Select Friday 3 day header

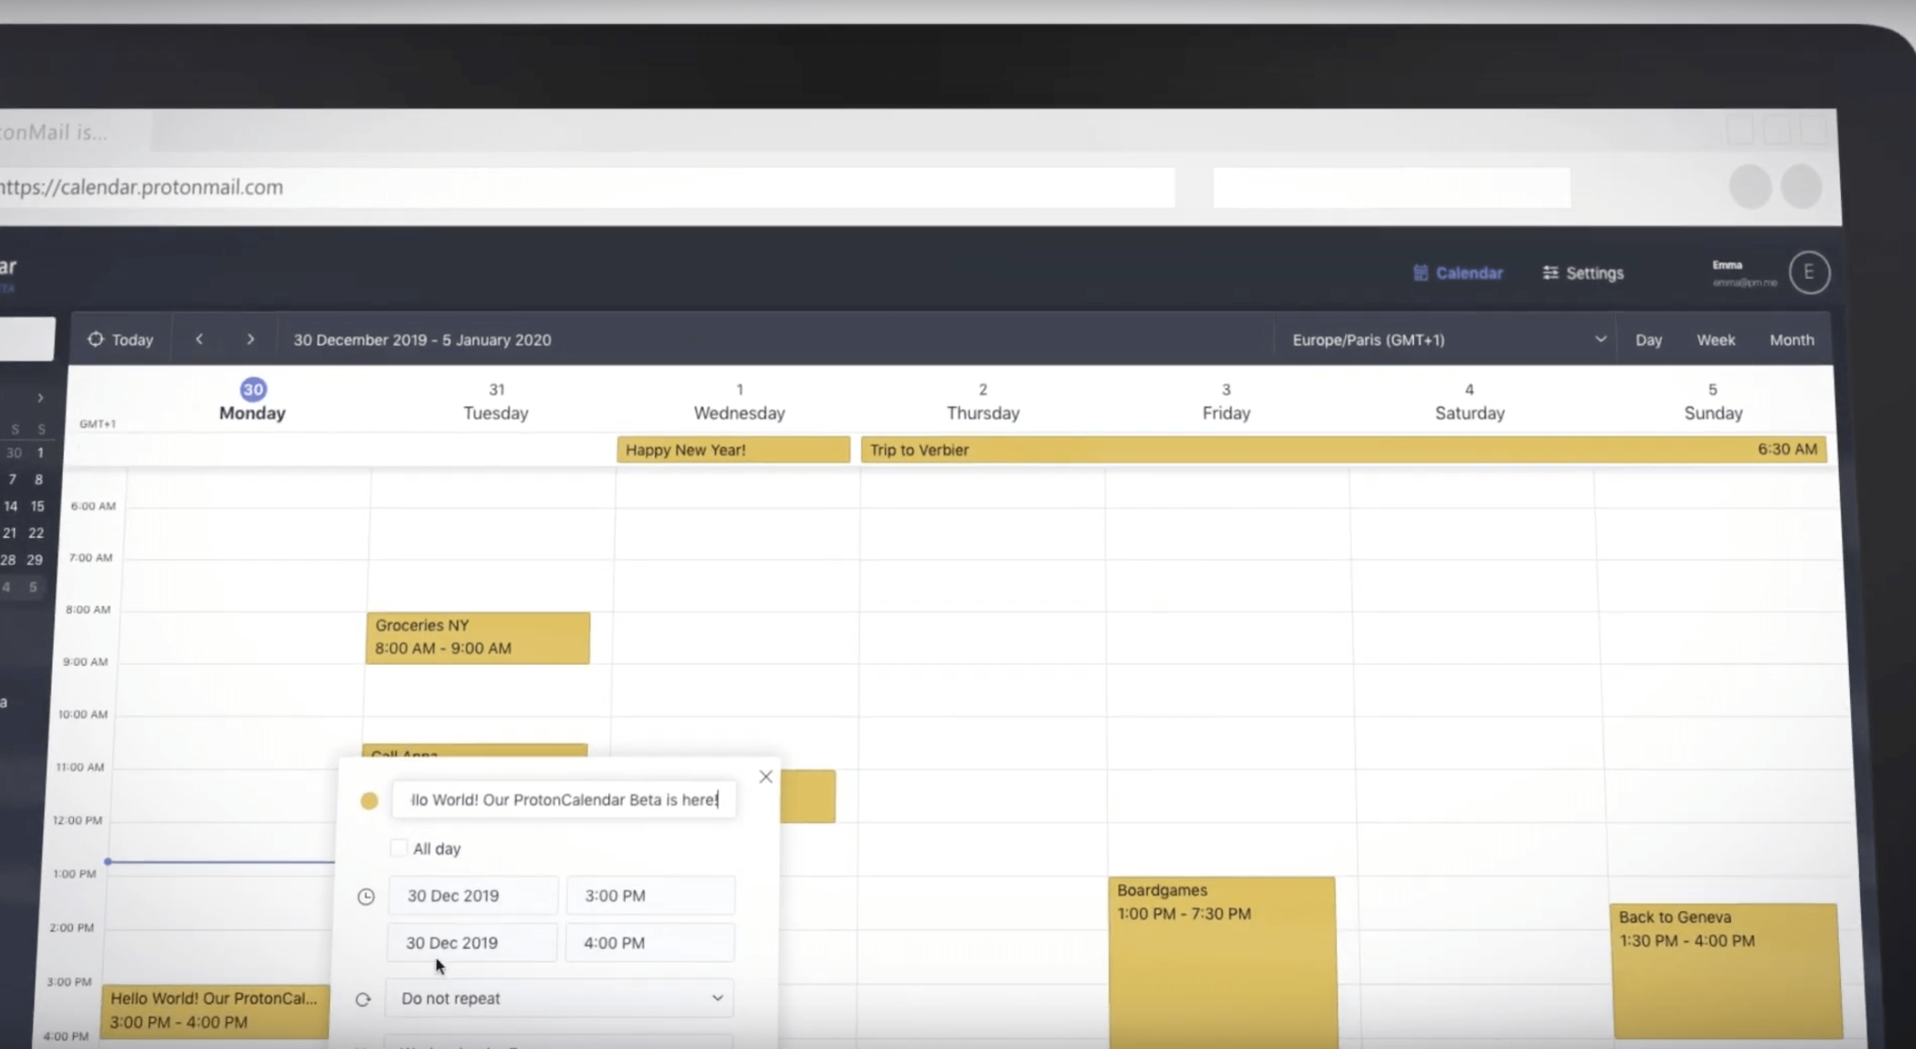point(1226,401)
